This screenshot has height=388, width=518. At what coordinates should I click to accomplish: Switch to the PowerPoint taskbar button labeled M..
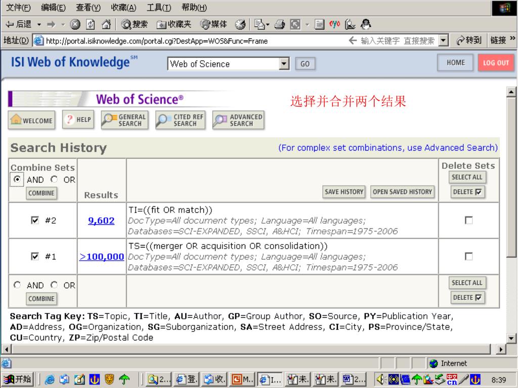coord(242,379)
